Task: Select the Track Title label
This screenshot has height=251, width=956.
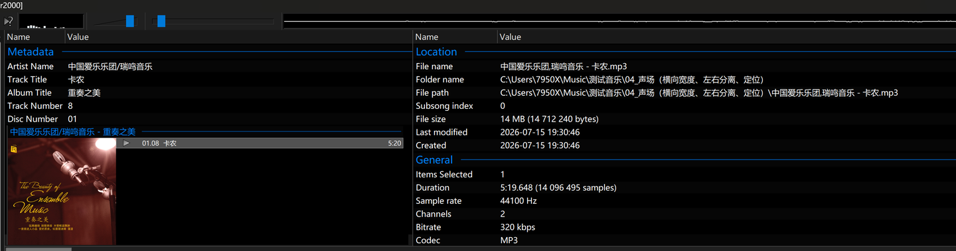Action: [x=27, y=80]
